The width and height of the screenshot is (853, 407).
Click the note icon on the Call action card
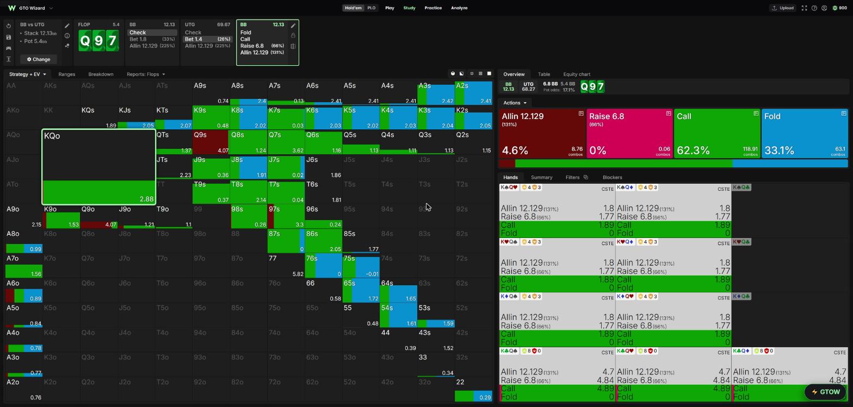click(756, 114)
